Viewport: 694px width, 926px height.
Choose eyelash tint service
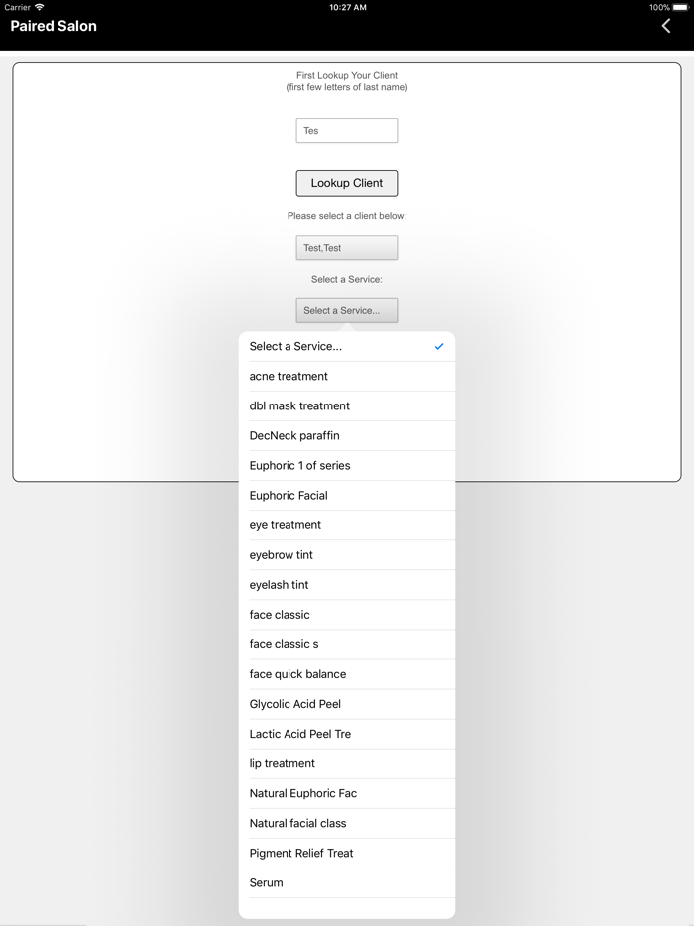(346, 585)
